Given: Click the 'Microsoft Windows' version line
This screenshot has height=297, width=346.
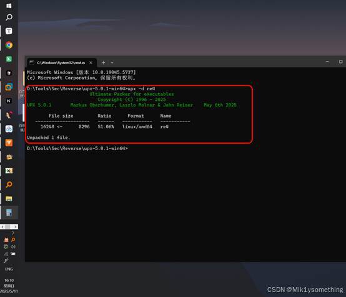Looking at the screenshot, I should (81, 72).
